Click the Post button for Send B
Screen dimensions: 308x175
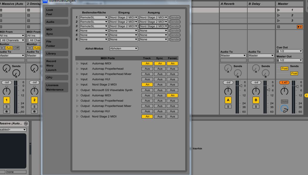(x=294, y=74)
